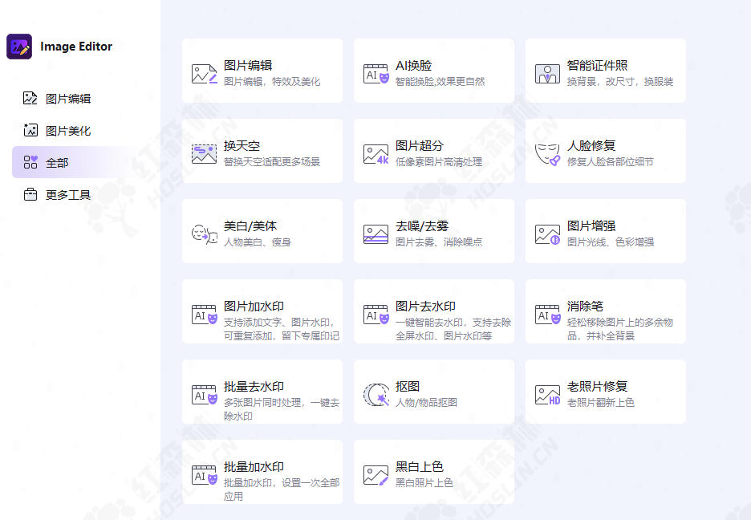The image size is (751, 520).
Task: Open the 黑白上色 tool title
Action: pos(419,467)
